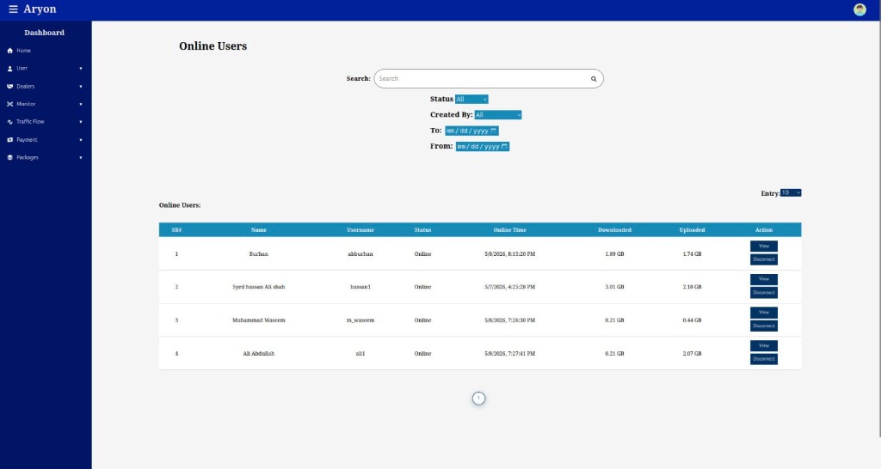
Task: Open the Traffic Flow menu item label
Action: coord(30,122)
